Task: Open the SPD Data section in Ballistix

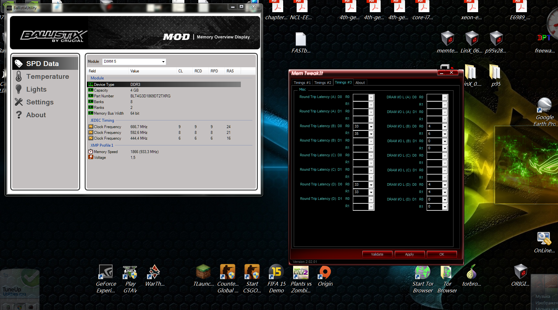Action: [x=45, y=63]
